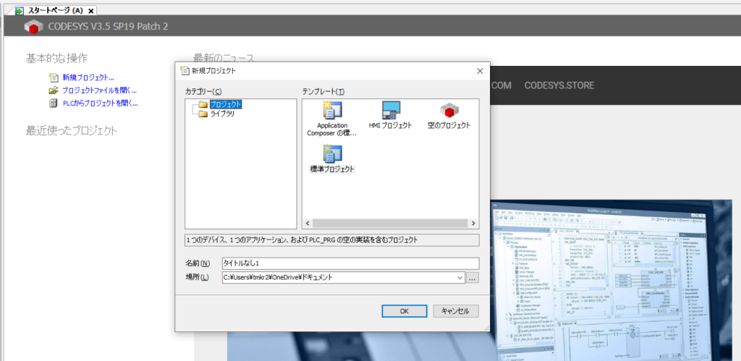Click the CODESYS screenshot image in news panel
This screenshot has height=361, width=741.
click(x=611, y=280)
